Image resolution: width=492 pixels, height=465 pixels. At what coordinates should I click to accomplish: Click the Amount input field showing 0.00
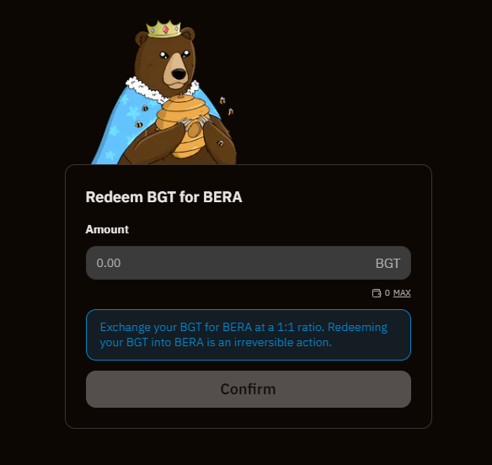coord(249,263)
